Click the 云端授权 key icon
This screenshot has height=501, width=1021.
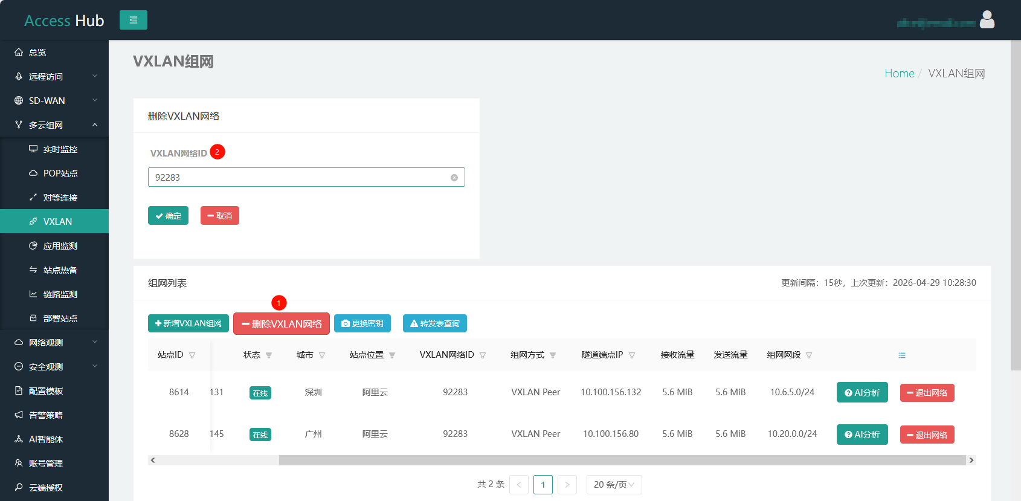point(19,488)
